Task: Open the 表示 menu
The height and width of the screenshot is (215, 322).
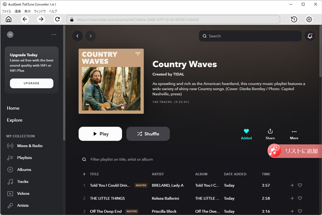Action: (x=28, y=11)
